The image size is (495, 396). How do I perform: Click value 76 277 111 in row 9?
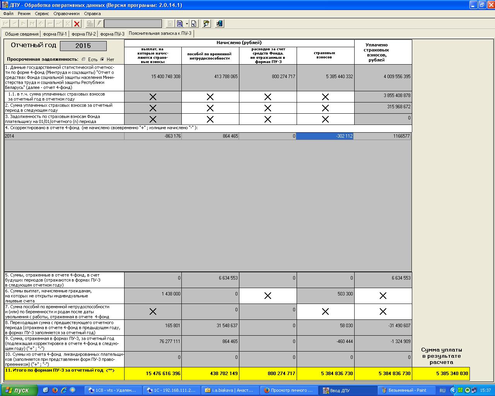pos(153,343)
